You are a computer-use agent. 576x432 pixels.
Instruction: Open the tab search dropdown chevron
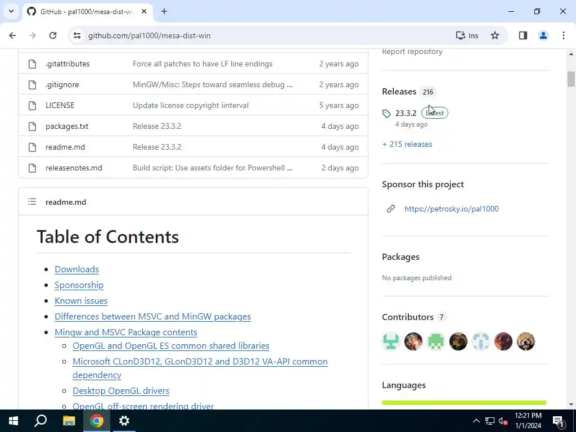(11, 11)
